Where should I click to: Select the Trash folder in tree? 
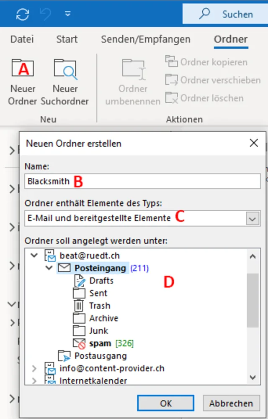pos(99,306)
